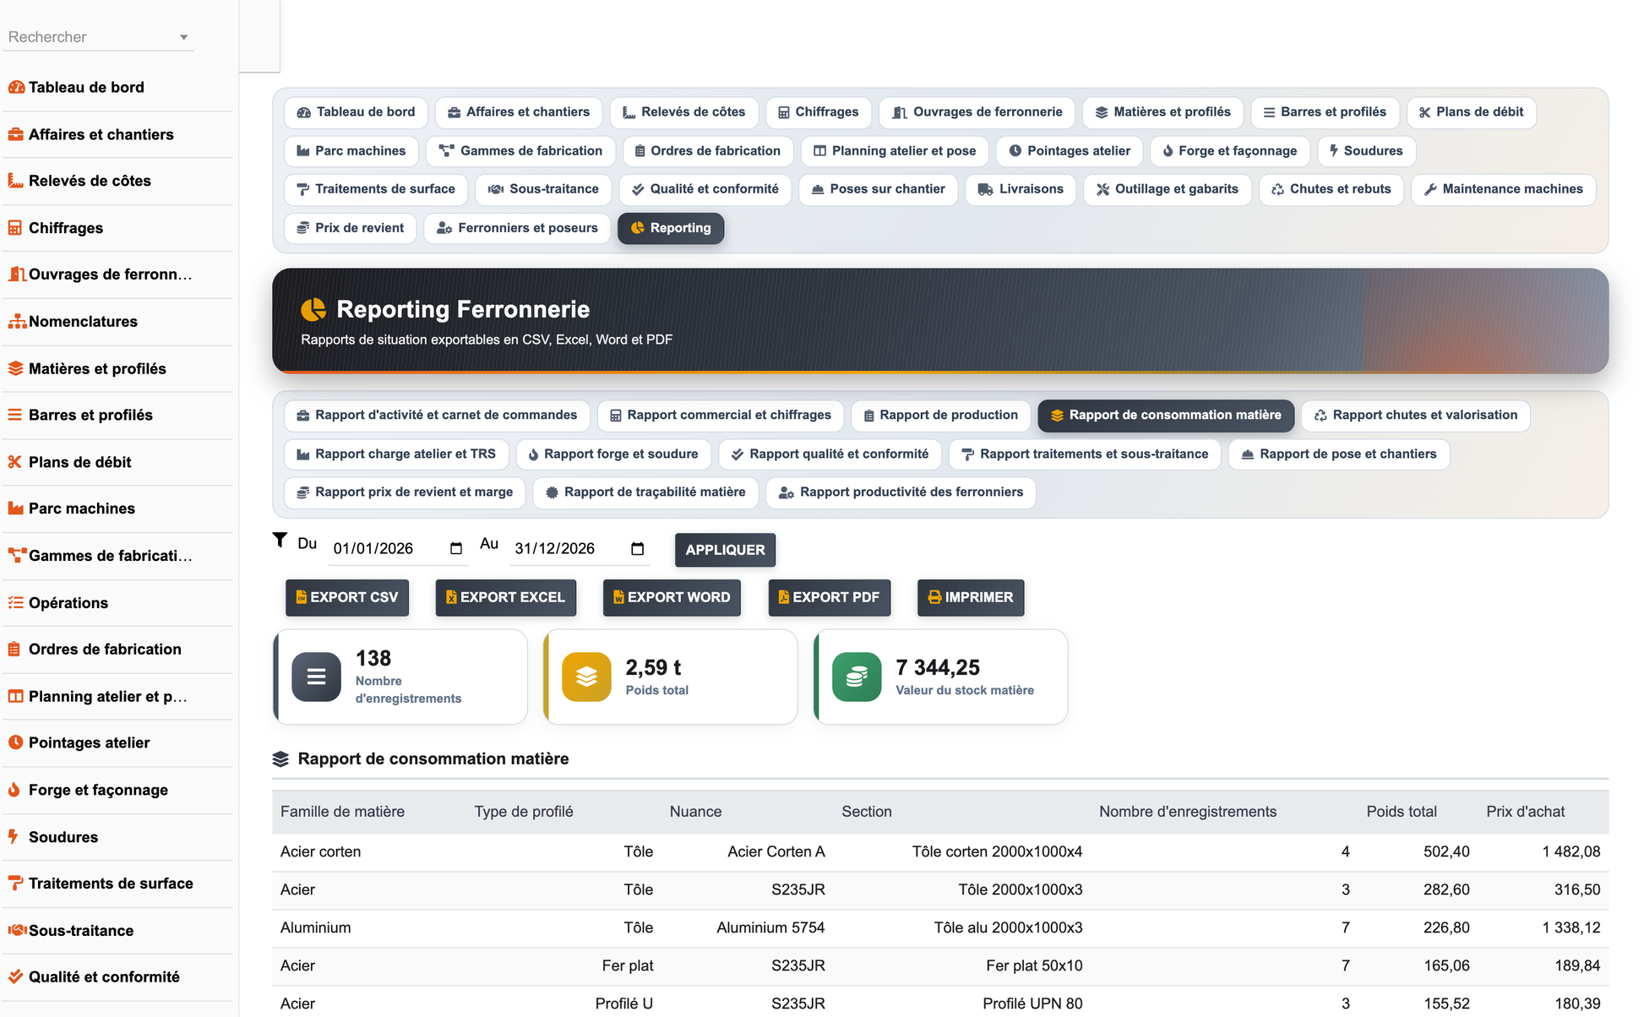
Task: Select Rapport productivité des ferronniers
Action: 901,492
